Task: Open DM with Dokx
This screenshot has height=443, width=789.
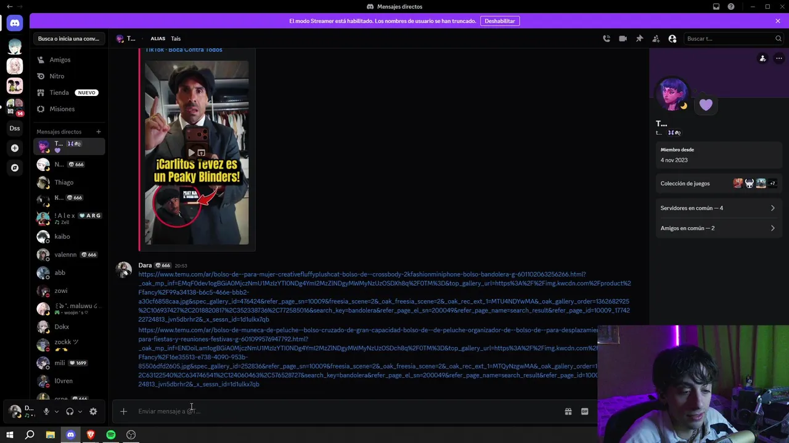Action: point(69,327)
